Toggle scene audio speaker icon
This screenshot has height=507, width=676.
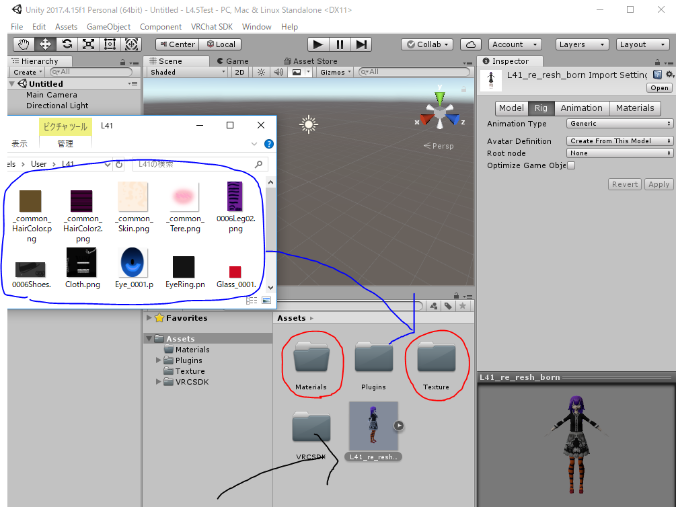(278, 72)
